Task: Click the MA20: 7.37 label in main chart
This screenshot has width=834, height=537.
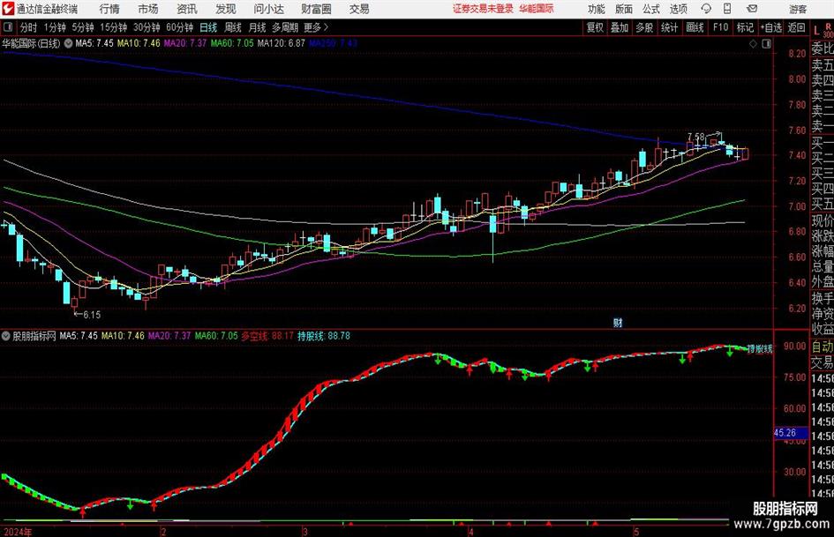Action: (185, 43)
